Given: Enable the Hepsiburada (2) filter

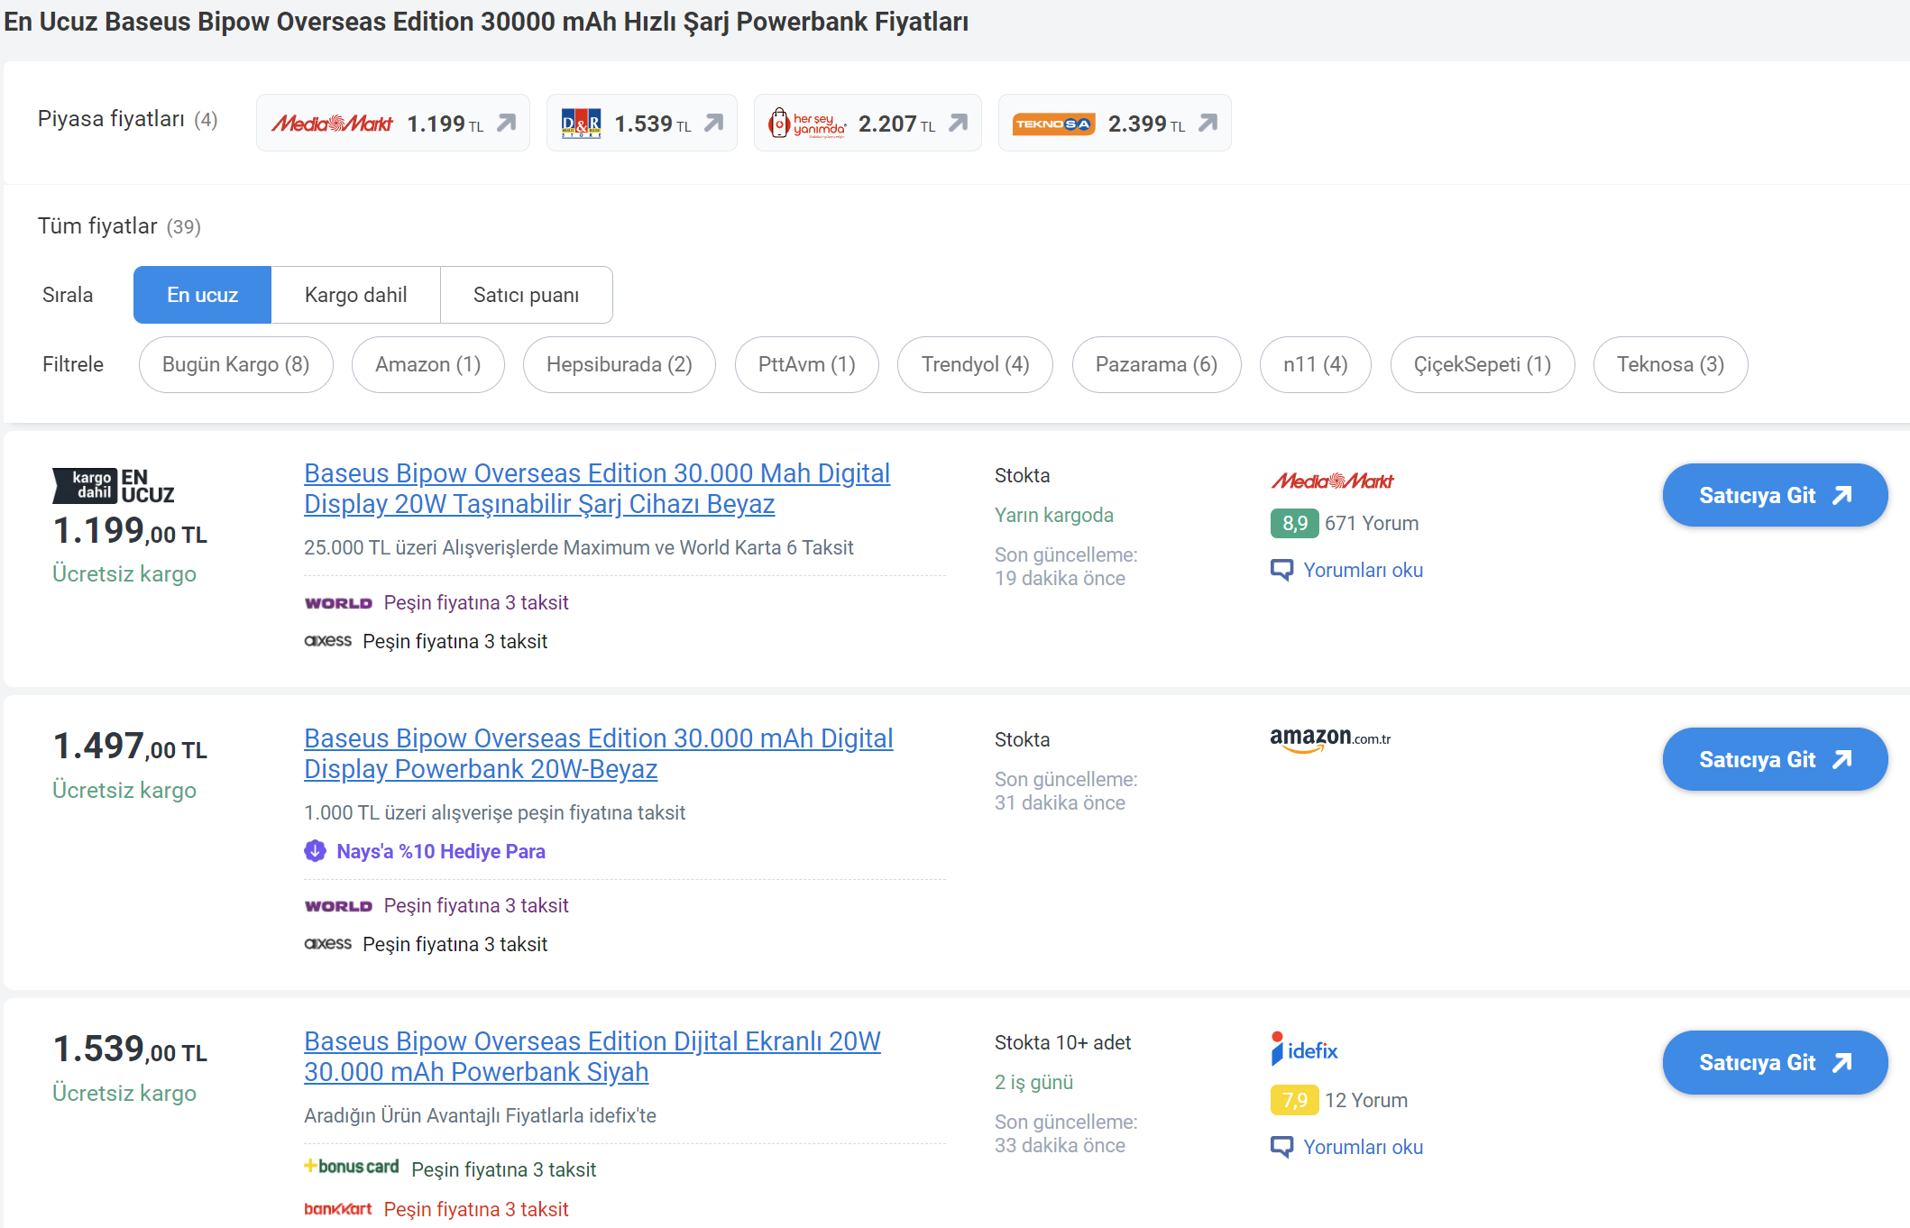Looking at the screenshot, I should coord(619,364).
